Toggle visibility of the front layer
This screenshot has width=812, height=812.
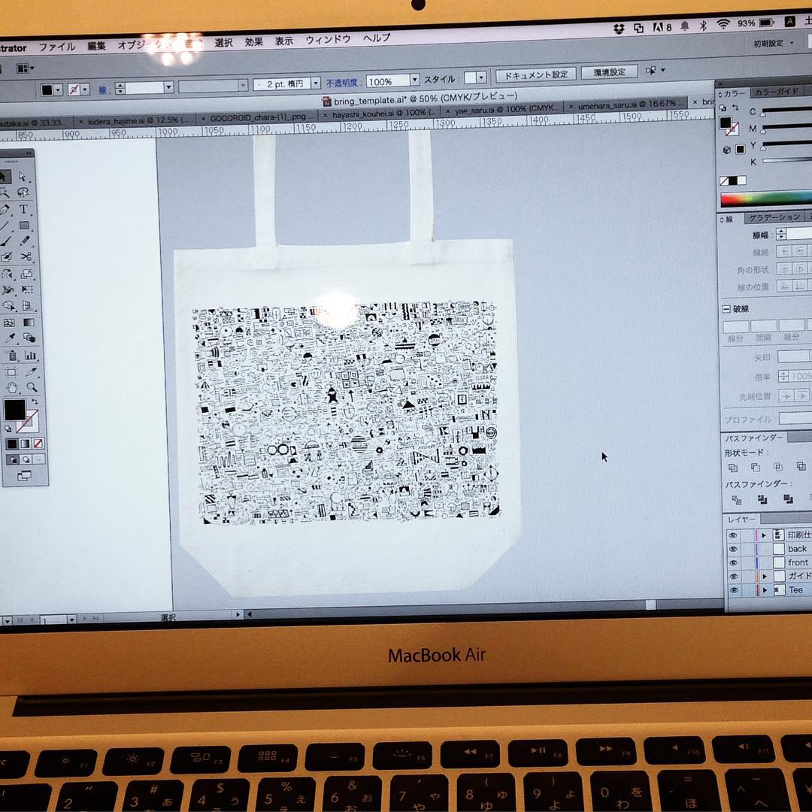[733, 562]
